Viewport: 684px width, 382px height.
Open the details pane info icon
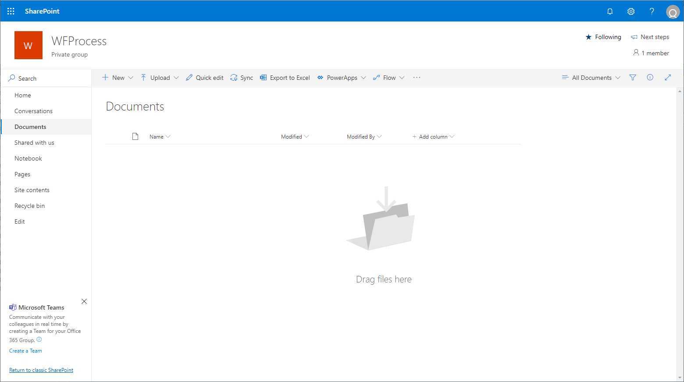[650, 78]
